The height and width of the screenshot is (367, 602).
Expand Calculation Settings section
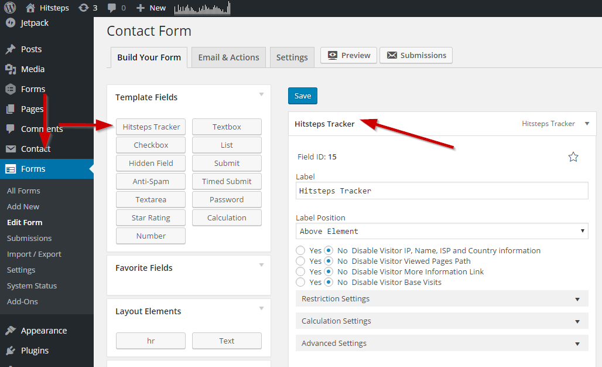(x=442, y=321)
